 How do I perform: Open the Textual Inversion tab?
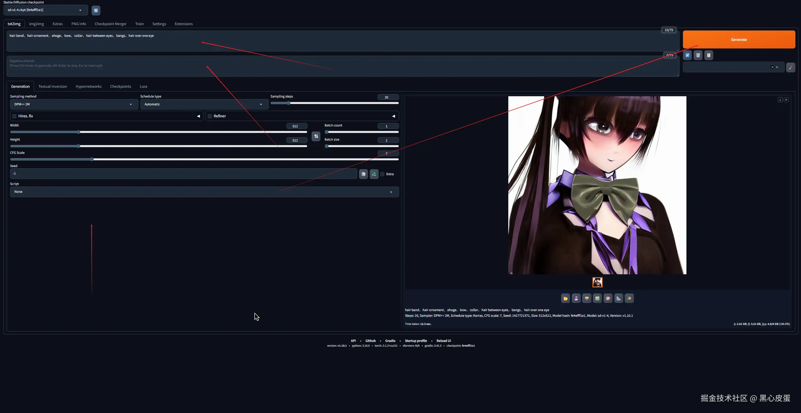(x=53, y=86)
